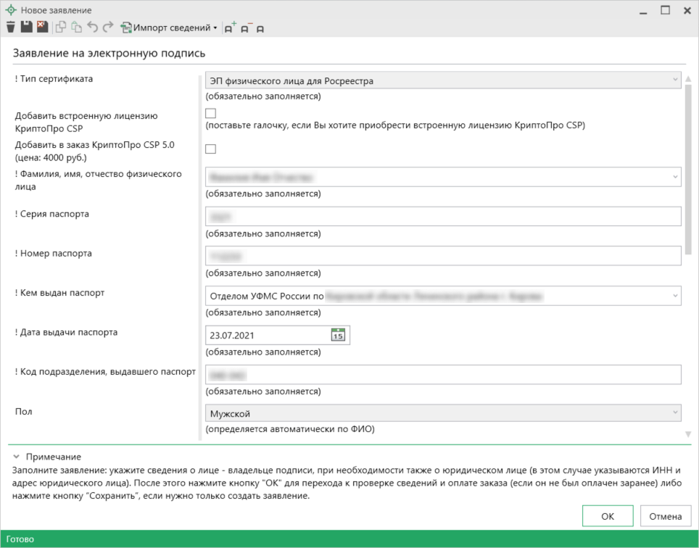Reset font size with plain A icon
The image size is (699, 548).
click(260, 29)
